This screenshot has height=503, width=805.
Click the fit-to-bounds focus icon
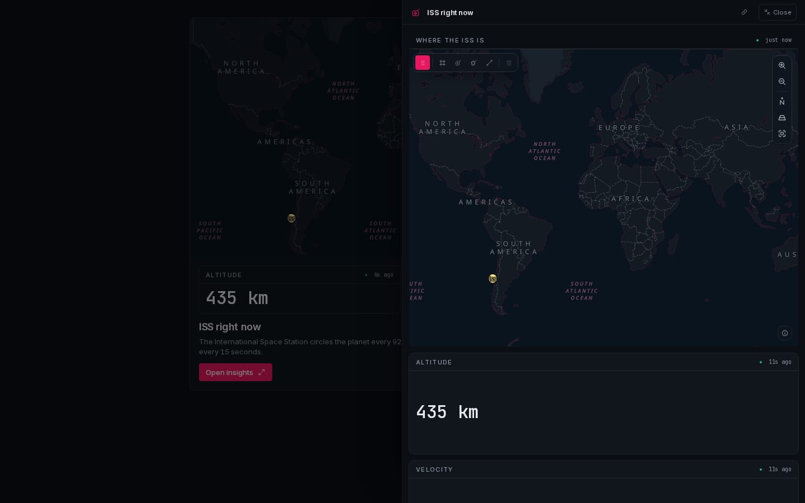click(782, 134)
